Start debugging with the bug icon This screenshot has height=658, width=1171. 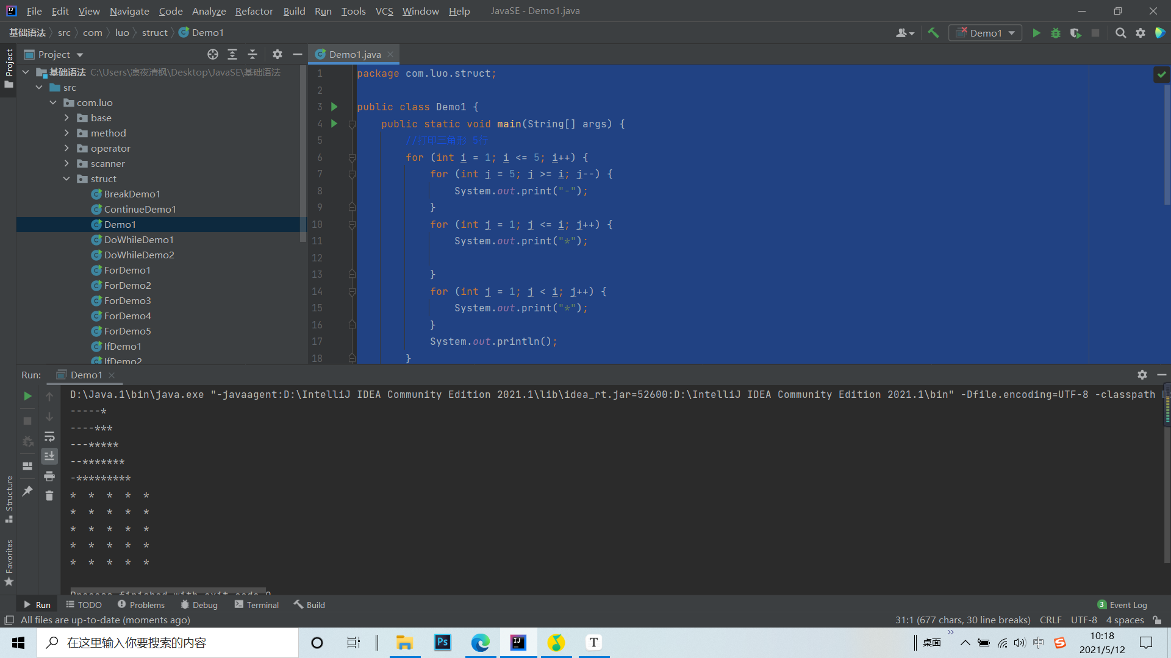pyautogui.click(x=1056, y=33)
